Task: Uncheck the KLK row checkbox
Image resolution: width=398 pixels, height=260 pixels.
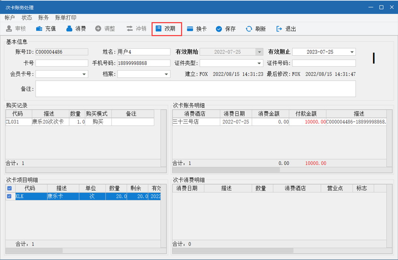Action: point(9,196)
